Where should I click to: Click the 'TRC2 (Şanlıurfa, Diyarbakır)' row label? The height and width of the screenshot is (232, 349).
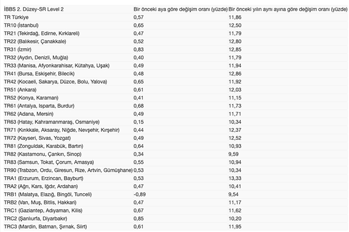(36, 219)
